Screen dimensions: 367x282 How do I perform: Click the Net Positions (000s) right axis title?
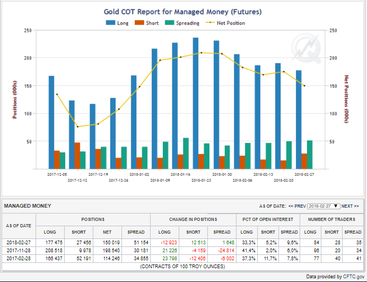(346, 99)
